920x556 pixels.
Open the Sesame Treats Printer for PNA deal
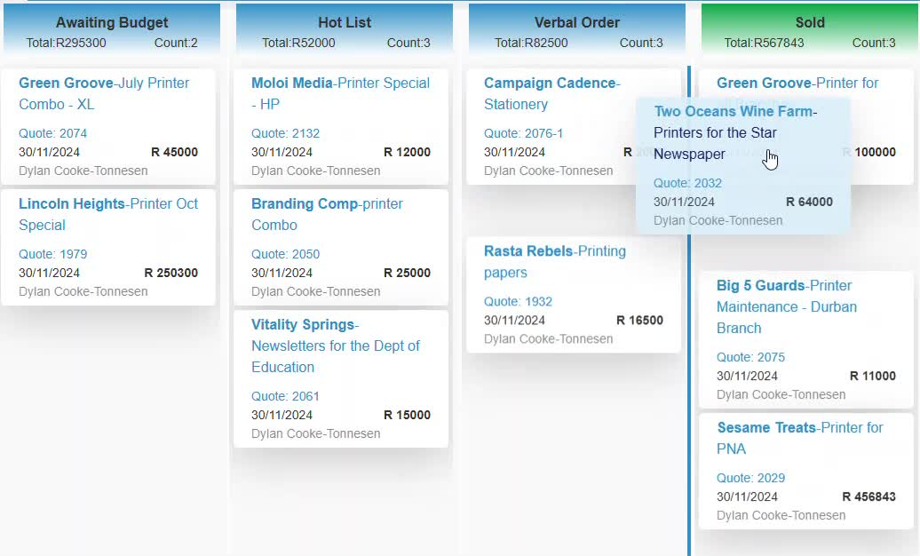pyautogui.click(x=798, y=438)
